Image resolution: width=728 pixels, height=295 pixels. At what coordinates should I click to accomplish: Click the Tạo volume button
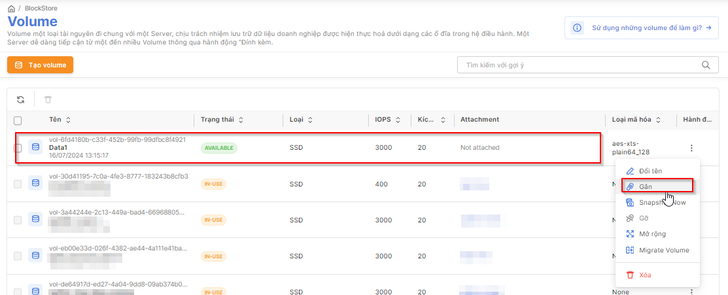click(40, 65)
